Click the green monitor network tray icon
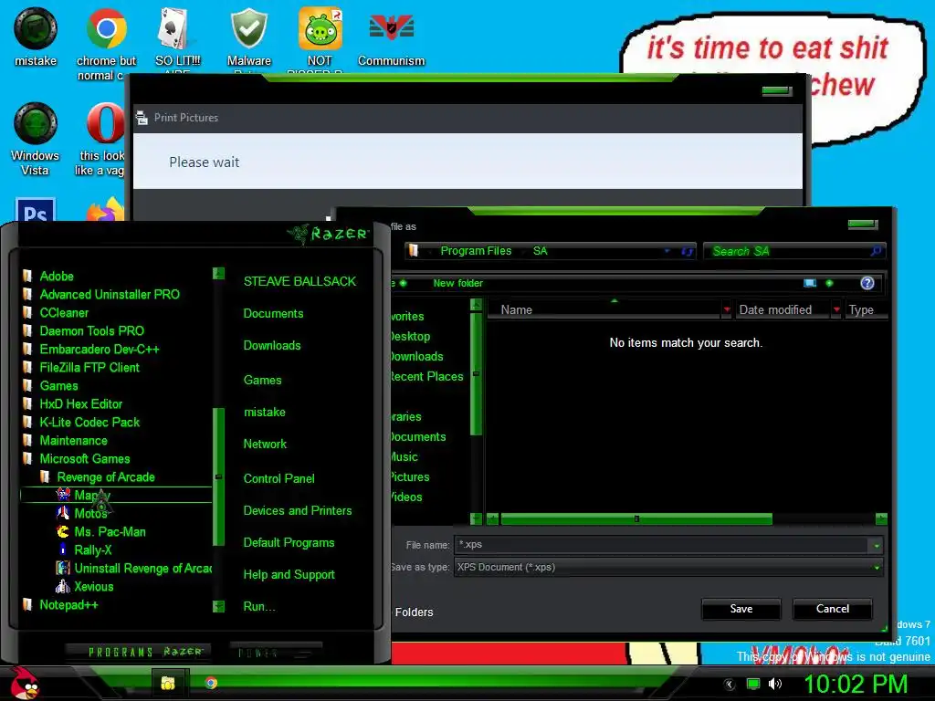The width and height of the screenshot is (935, 701). pyautogui.click(x=753, y=684)
